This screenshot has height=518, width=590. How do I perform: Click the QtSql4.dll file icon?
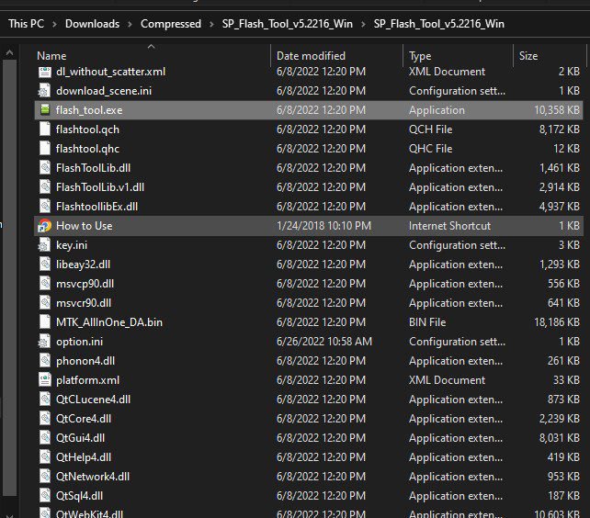pos(45,495)
